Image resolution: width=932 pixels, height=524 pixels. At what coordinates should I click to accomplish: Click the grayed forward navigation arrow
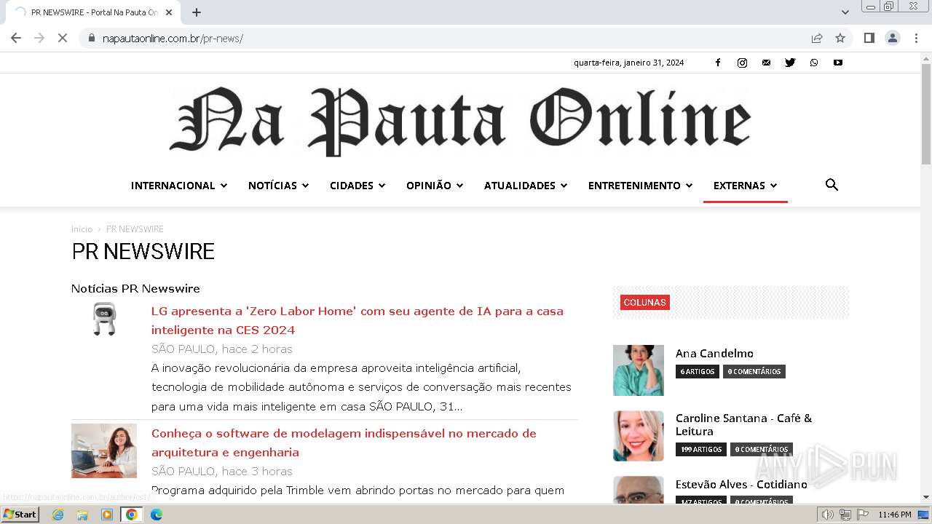click(x=39, y=38)
